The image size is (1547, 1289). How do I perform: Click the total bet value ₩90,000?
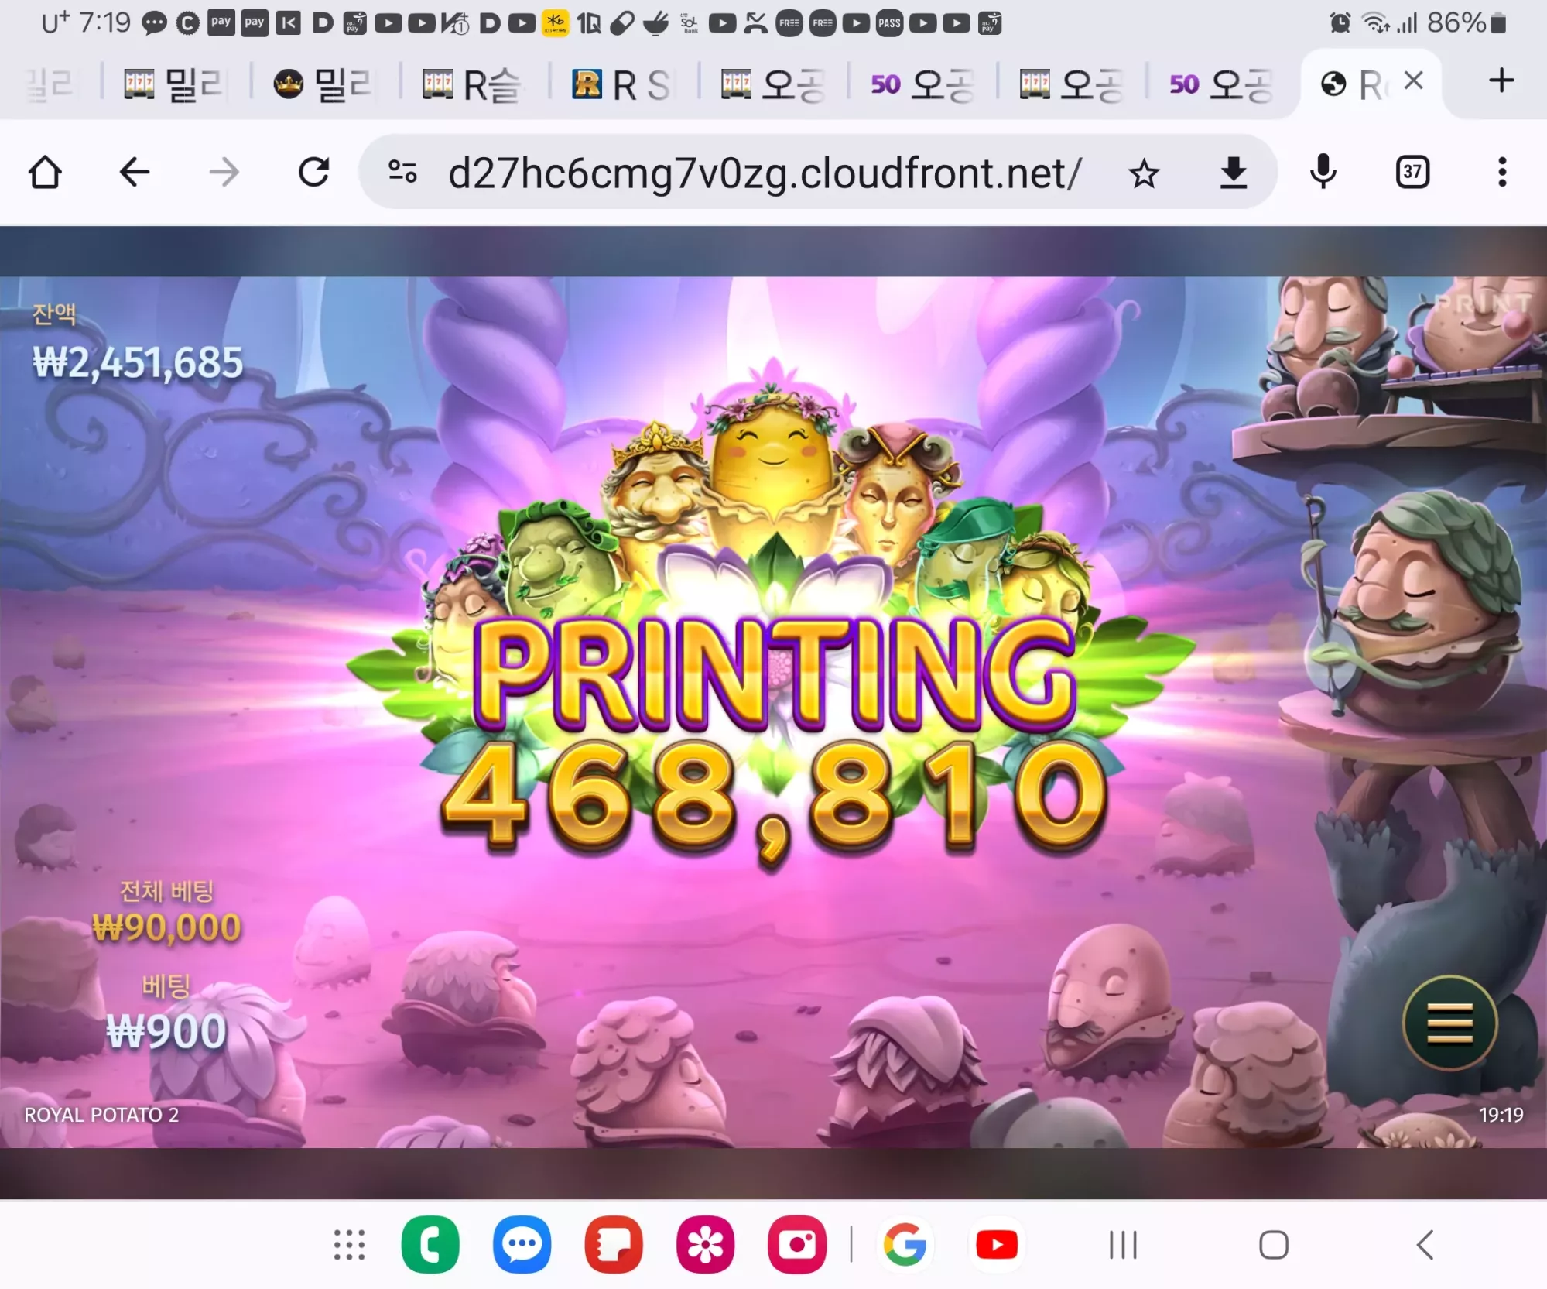[x=166, y=927]
